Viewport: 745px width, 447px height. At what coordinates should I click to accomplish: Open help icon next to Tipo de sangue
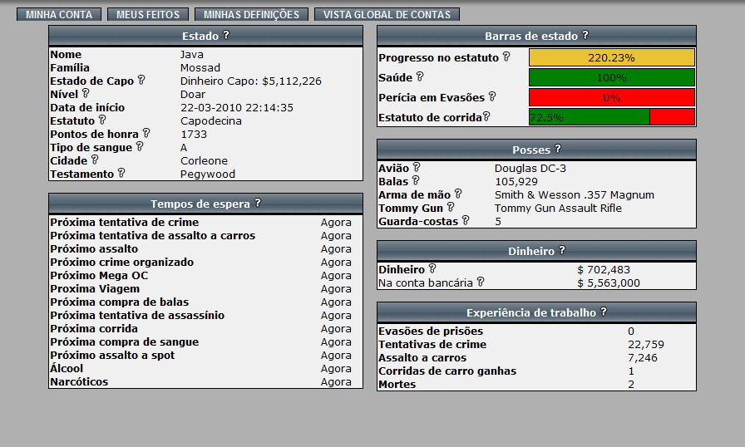140,146
